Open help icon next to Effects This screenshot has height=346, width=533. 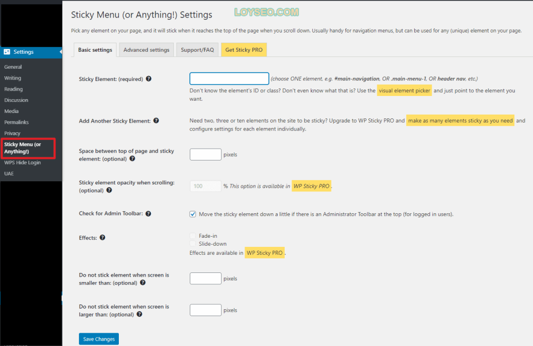click(102, 238)
